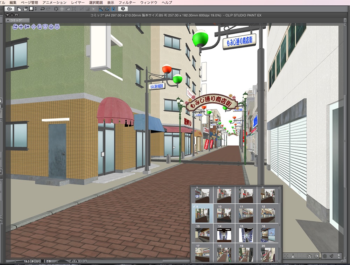Viewport: 350px width, 265px height.
Task: Select the camera dolly tool
Action: point(27,27)
